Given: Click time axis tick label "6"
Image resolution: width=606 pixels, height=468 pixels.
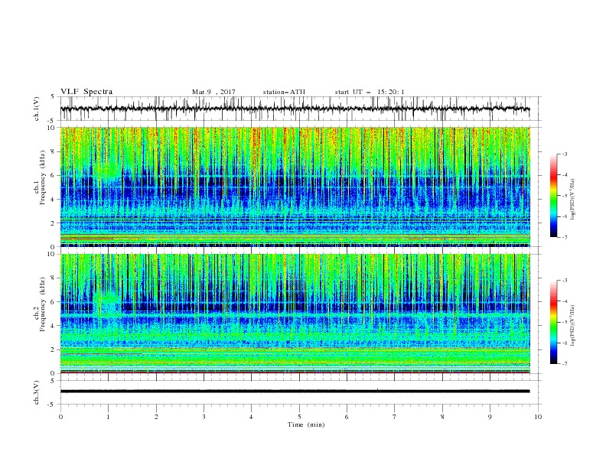Looking at the screenshot, I should 347,417.
